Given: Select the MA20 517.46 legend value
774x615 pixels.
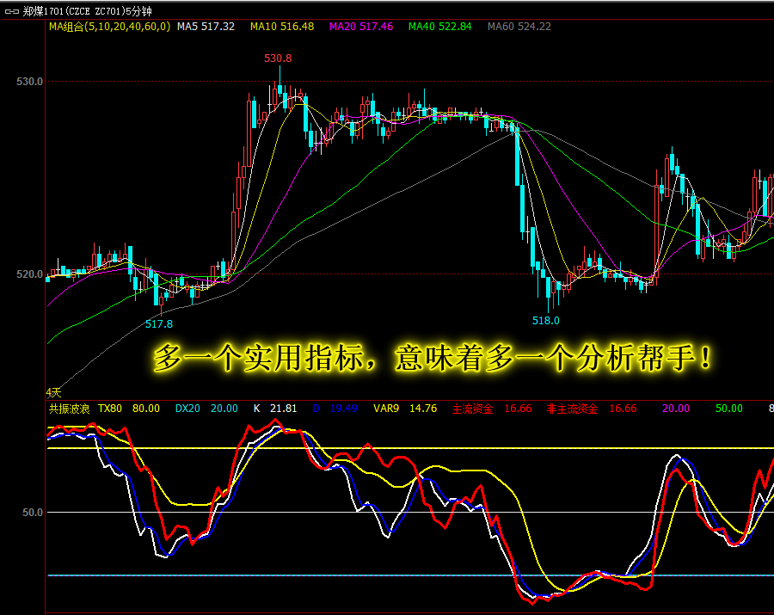Looking at the screenshot, I should click(x=361, y=27).
